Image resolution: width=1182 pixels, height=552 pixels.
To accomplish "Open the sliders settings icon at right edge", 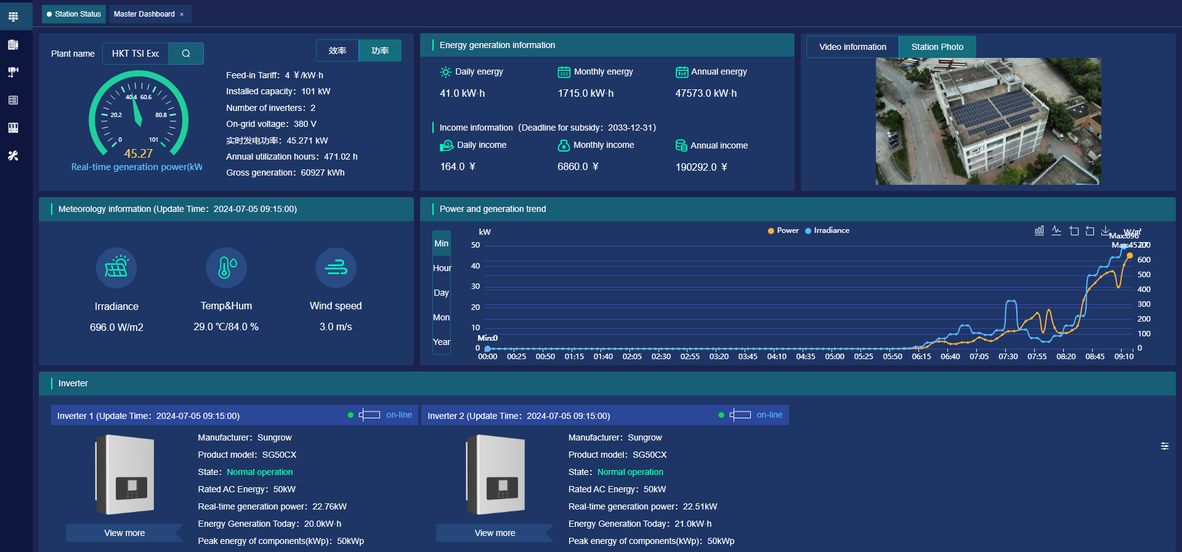I will 1165,446.
